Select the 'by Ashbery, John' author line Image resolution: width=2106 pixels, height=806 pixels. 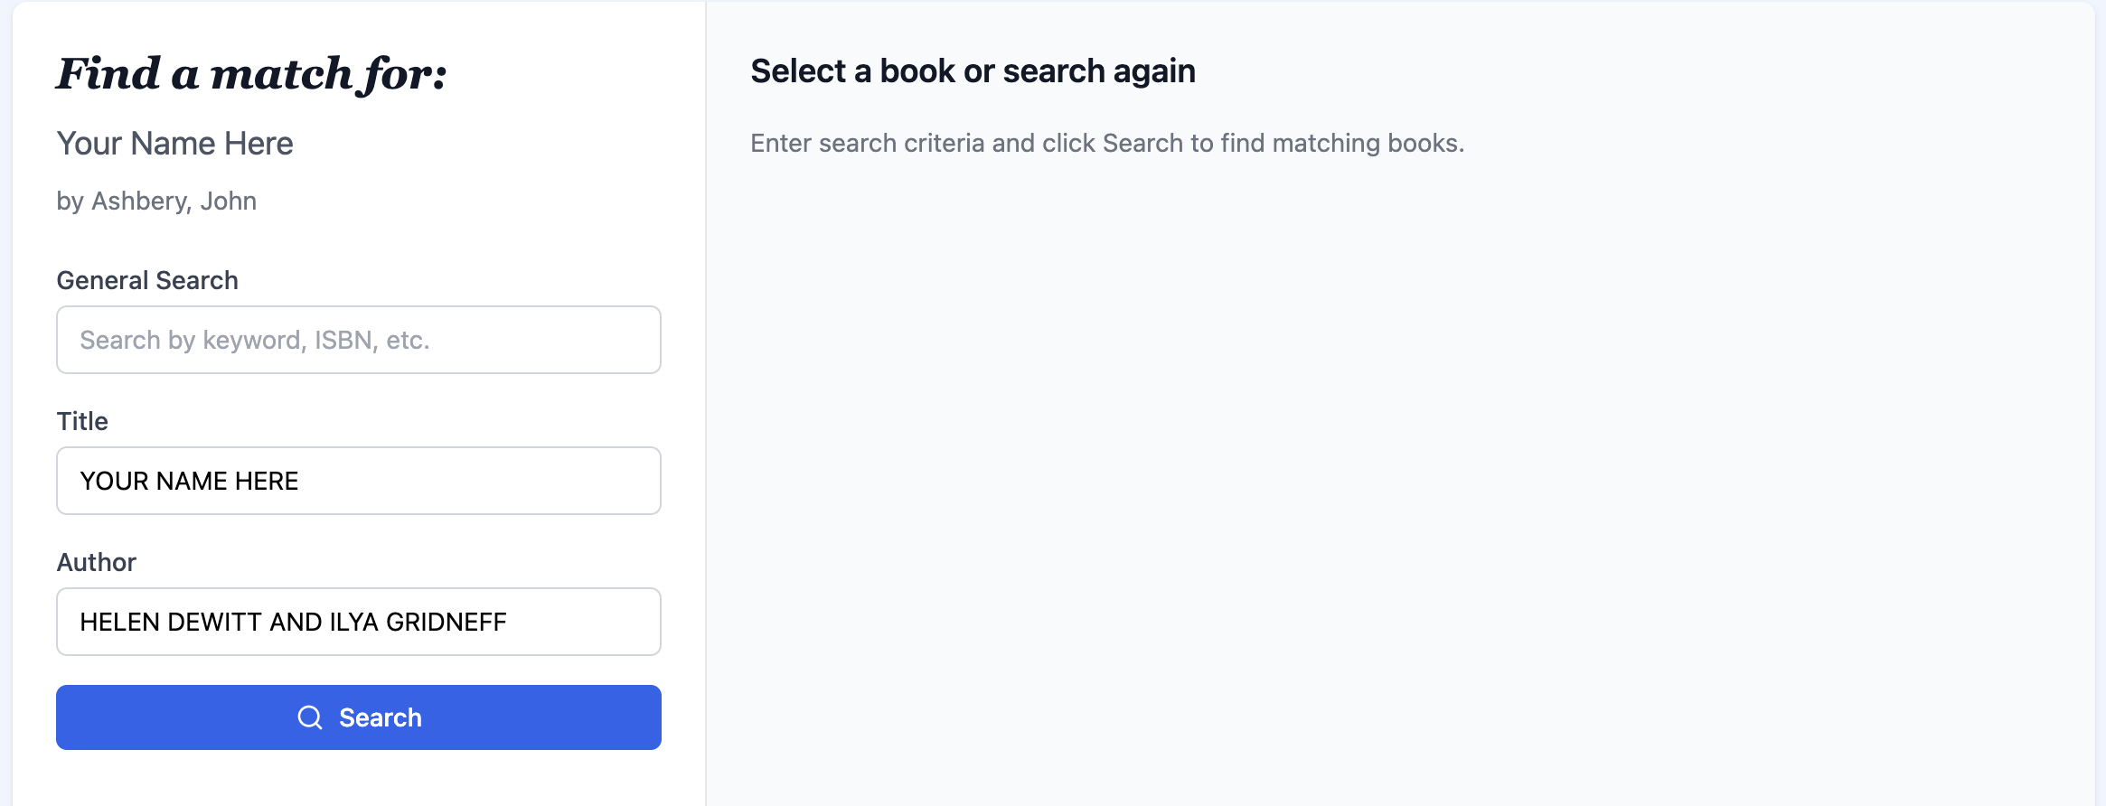(156, 201)
